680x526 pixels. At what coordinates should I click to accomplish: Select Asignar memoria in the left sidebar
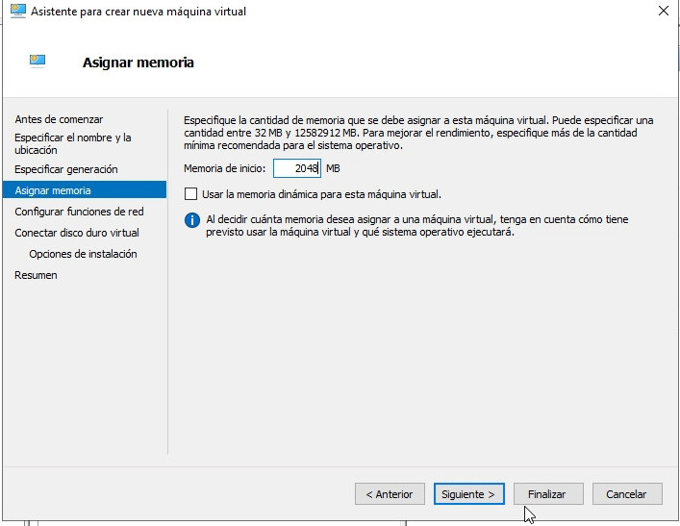pos(53,190)
